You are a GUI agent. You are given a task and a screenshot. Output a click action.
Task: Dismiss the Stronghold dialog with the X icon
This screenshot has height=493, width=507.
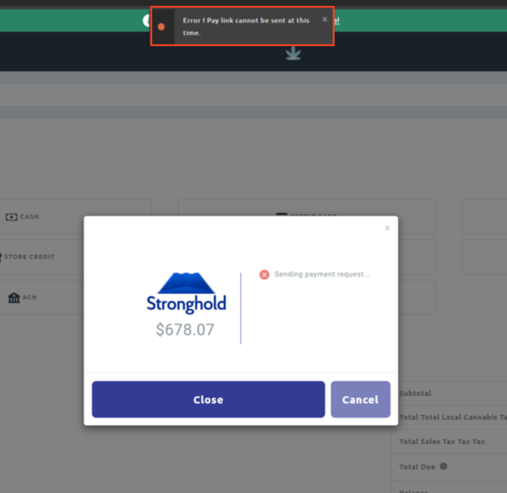387,228
